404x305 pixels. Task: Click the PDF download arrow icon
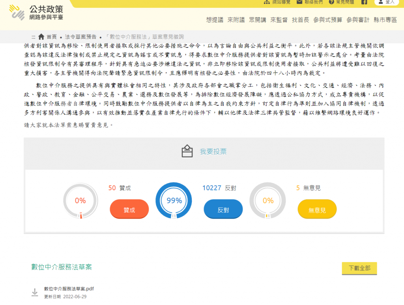pos(35,292)
